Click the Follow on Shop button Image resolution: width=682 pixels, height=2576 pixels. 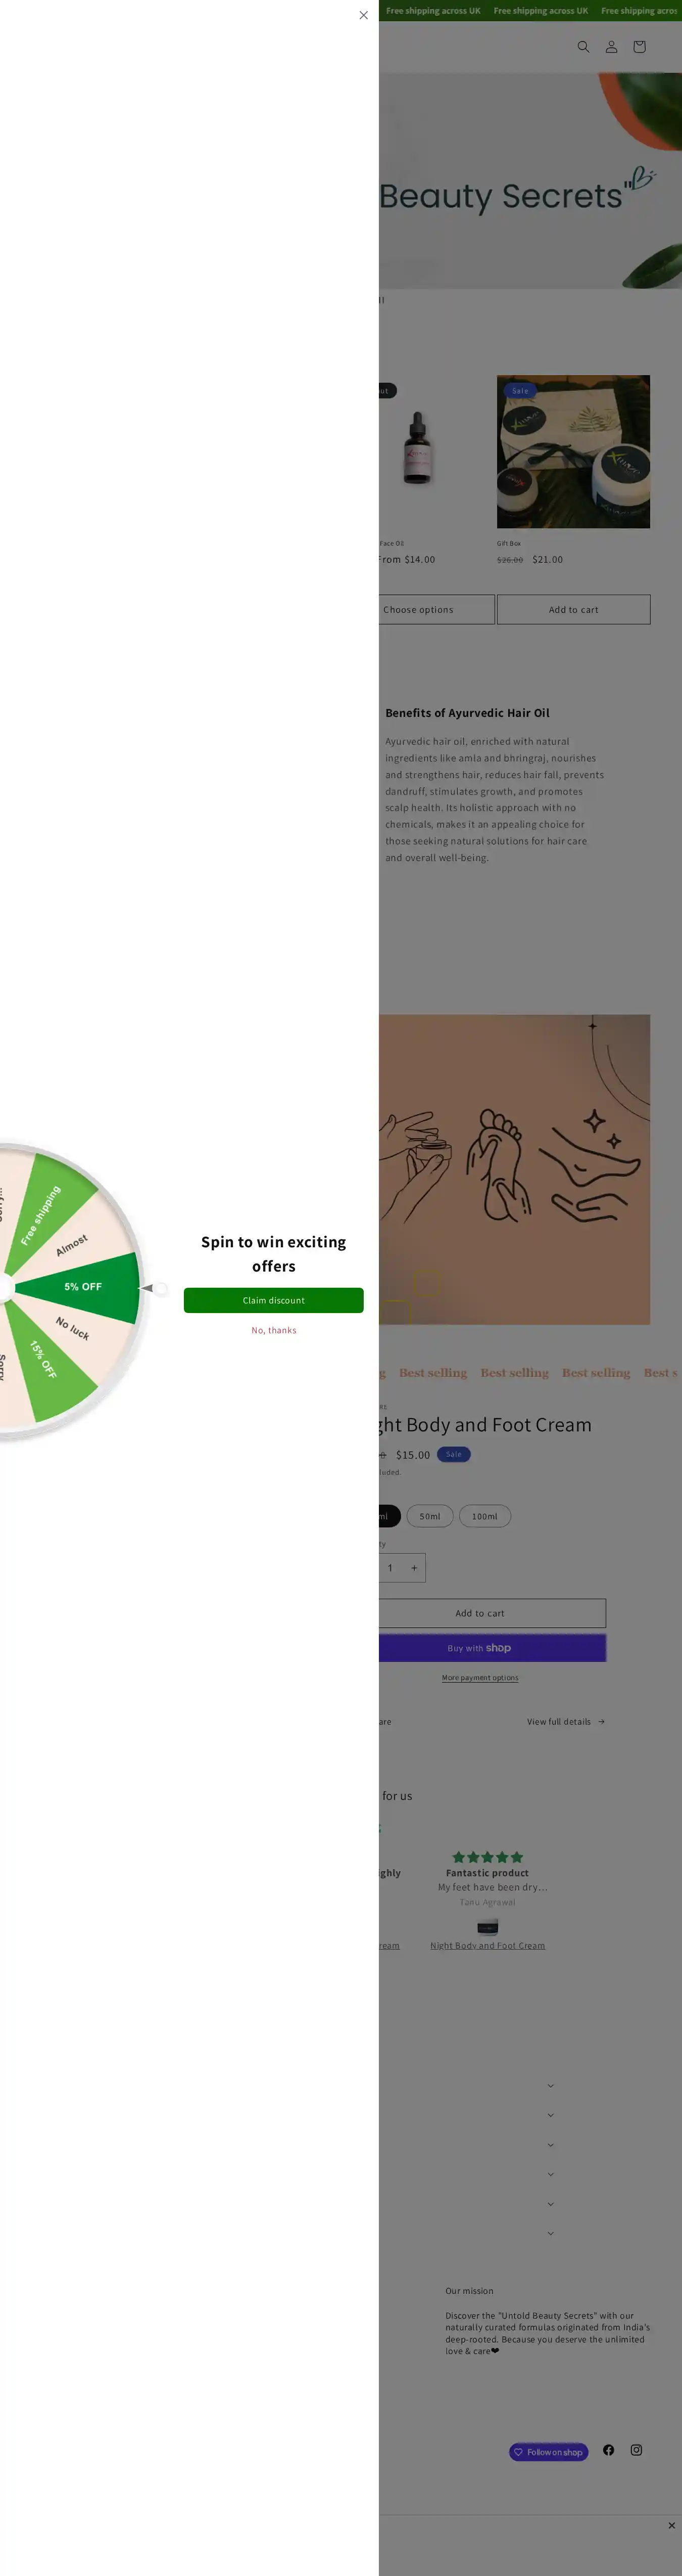pos(548,2452)
